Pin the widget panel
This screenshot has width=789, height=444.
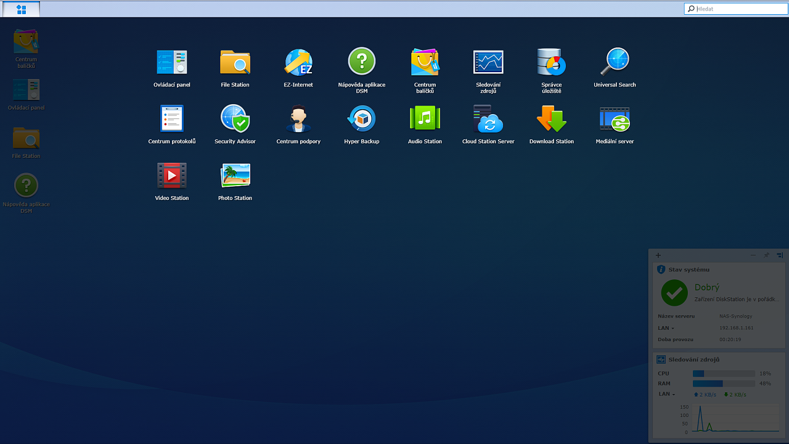(766, 255)
